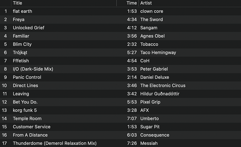This screenshot has width=241, height=147.
Task: Select the track flat earth
Action: [121, 11]
